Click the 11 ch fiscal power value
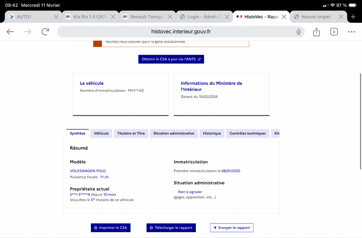This screenshot has width=362, height=238. (104, 177)
